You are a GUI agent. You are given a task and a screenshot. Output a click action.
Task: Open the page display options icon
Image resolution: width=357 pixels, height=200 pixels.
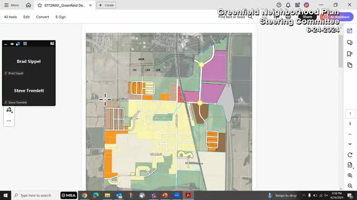tap(350, 165)
